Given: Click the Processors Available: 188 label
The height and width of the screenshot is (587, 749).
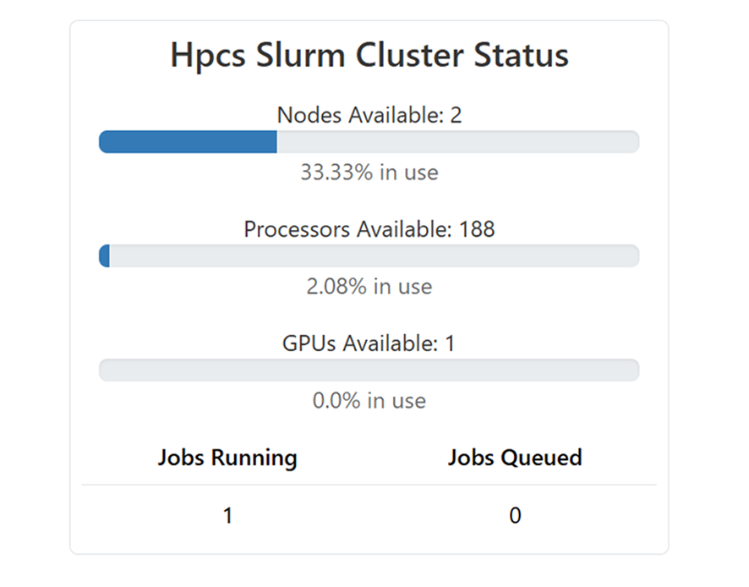Looking at the screenshot, I should click(x=369, y=229).
